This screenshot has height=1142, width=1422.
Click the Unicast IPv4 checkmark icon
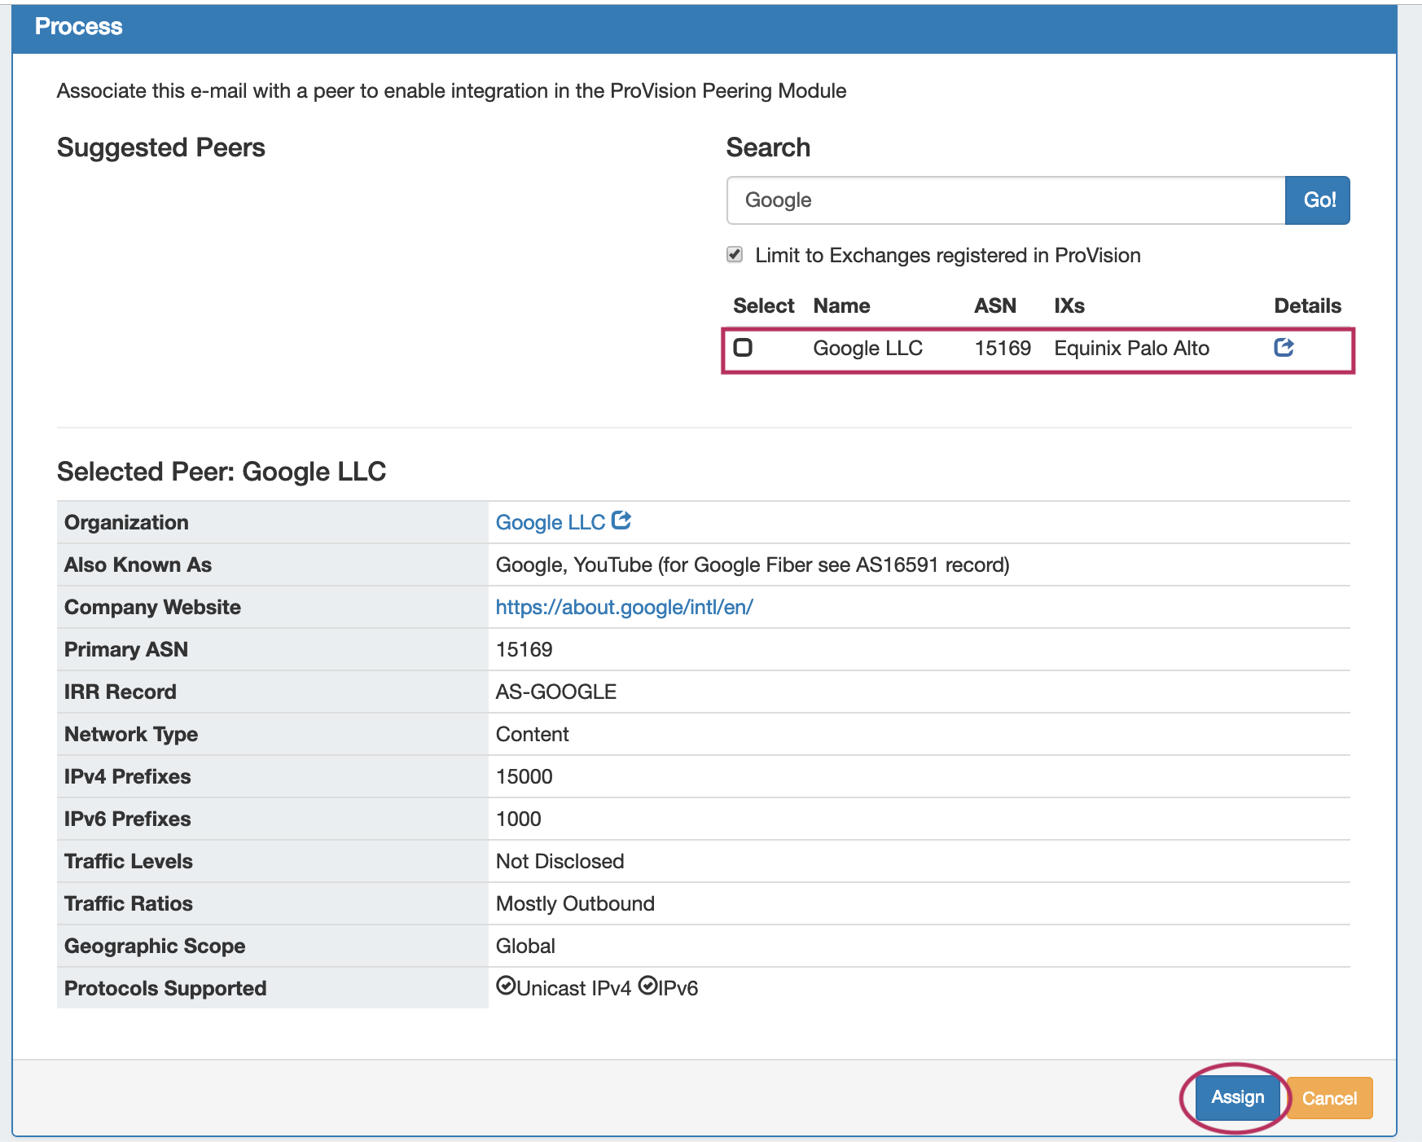(x=506, y=986)
